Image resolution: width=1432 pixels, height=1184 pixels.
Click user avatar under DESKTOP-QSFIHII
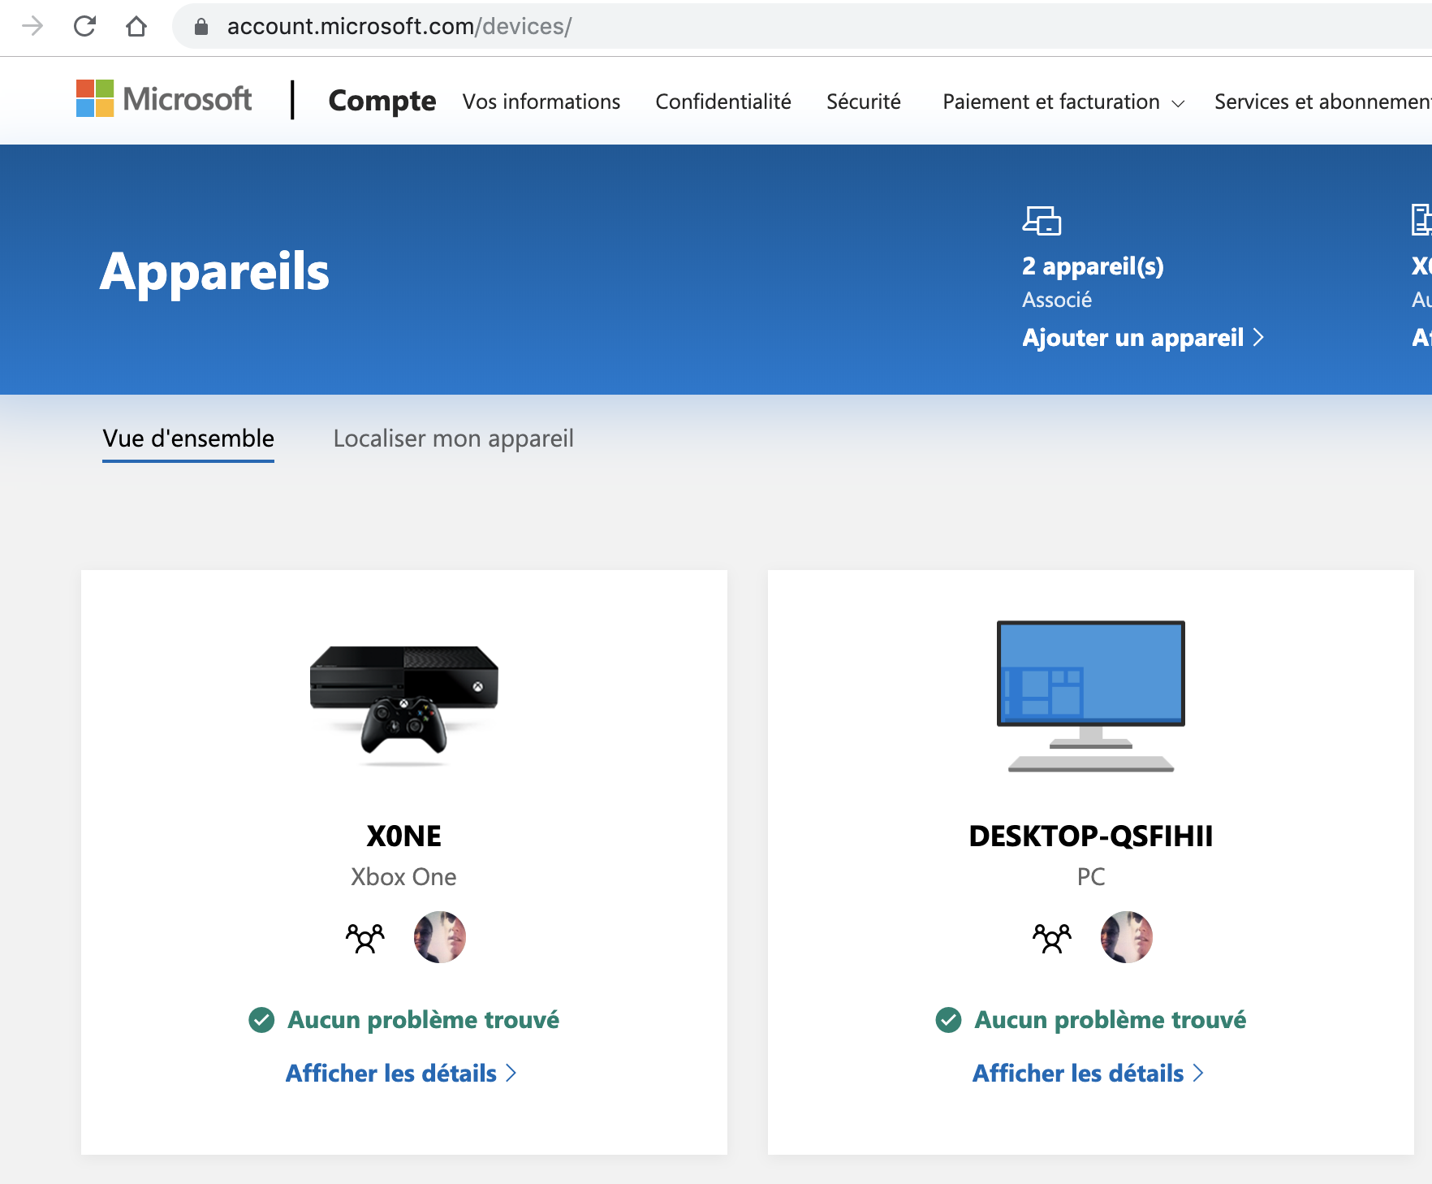point(1127,937)
